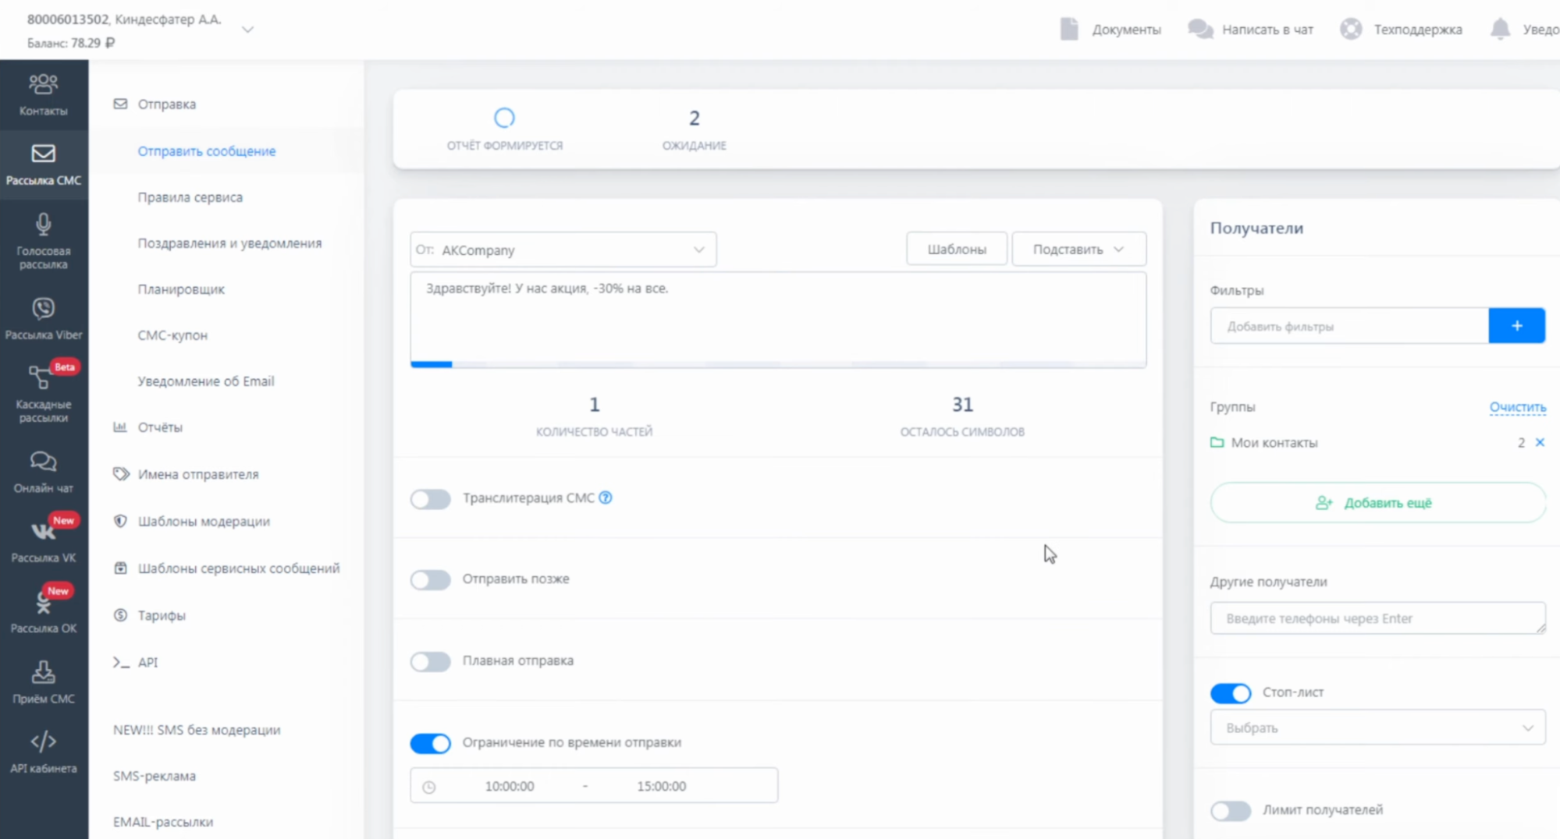Open Рассылка СМС sidebar section

[44, 165]
